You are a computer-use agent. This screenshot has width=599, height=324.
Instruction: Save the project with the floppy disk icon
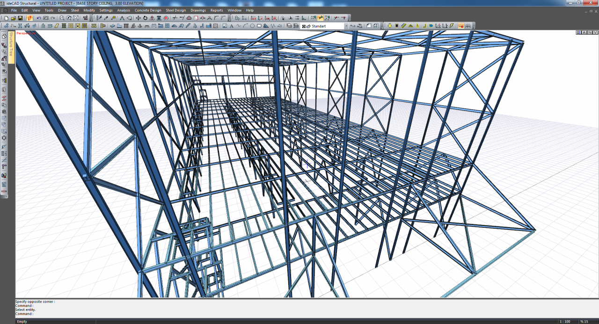click(x=20, y=18)
